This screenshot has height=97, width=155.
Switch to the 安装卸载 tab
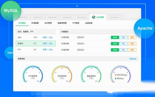[x=89, y=23]
